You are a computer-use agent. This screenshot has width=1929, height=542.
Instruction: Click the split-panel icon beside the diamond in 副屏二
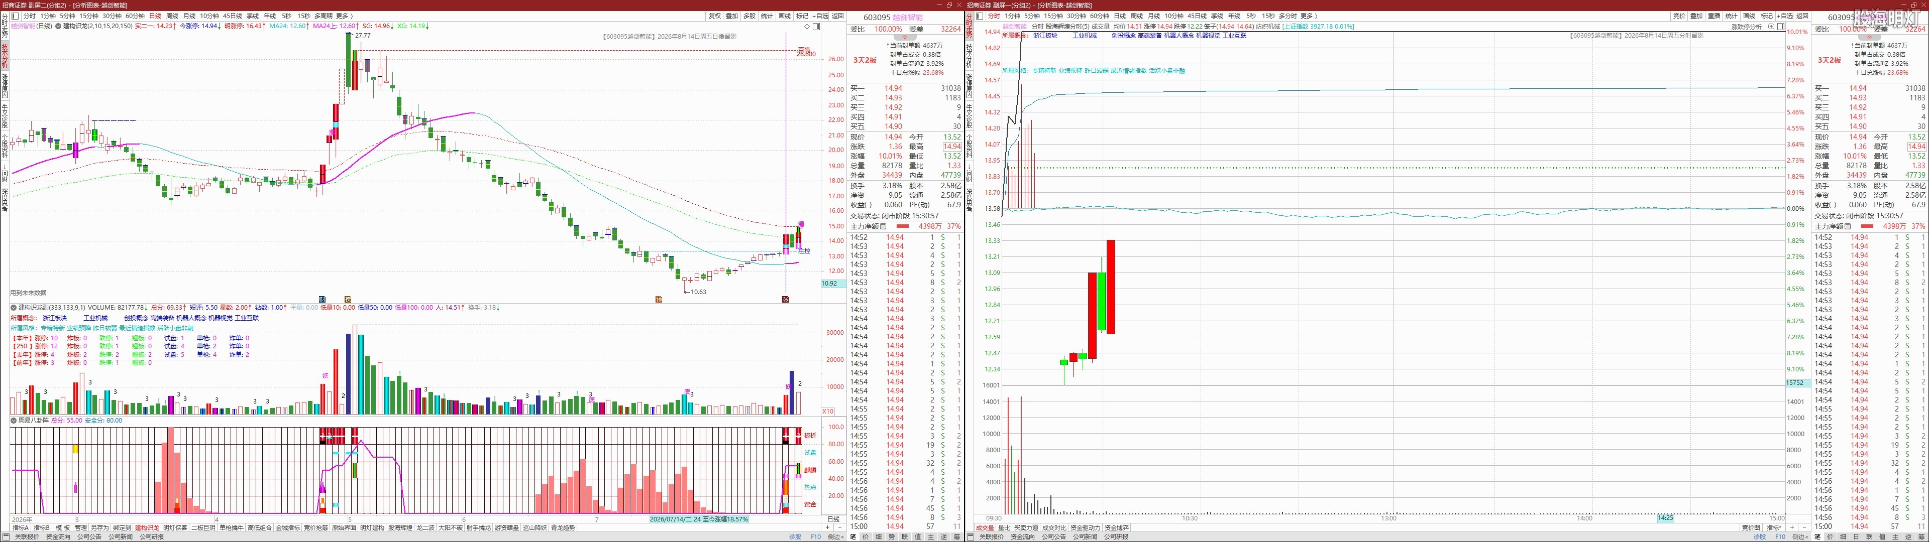pyautogui.click(x=816, y=26)
